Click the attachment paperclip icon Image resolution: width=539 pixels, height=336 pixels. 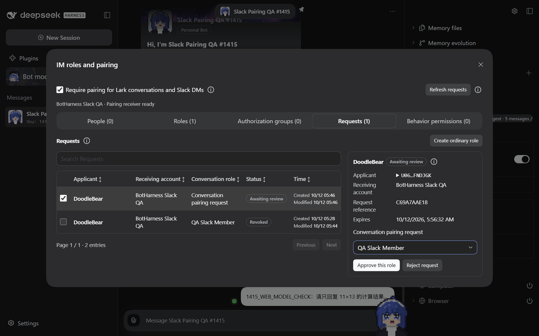click(x=133, y=320)
